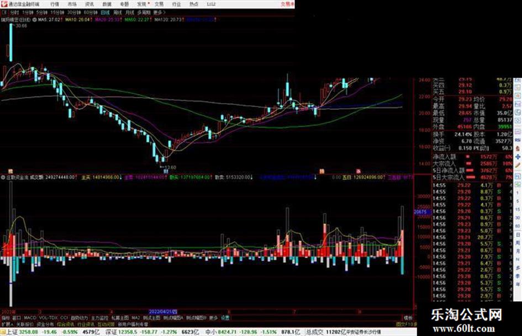Switch chart to 30分钟 period
The height and width of the screenshot is (336, 522).
(74, 12)
